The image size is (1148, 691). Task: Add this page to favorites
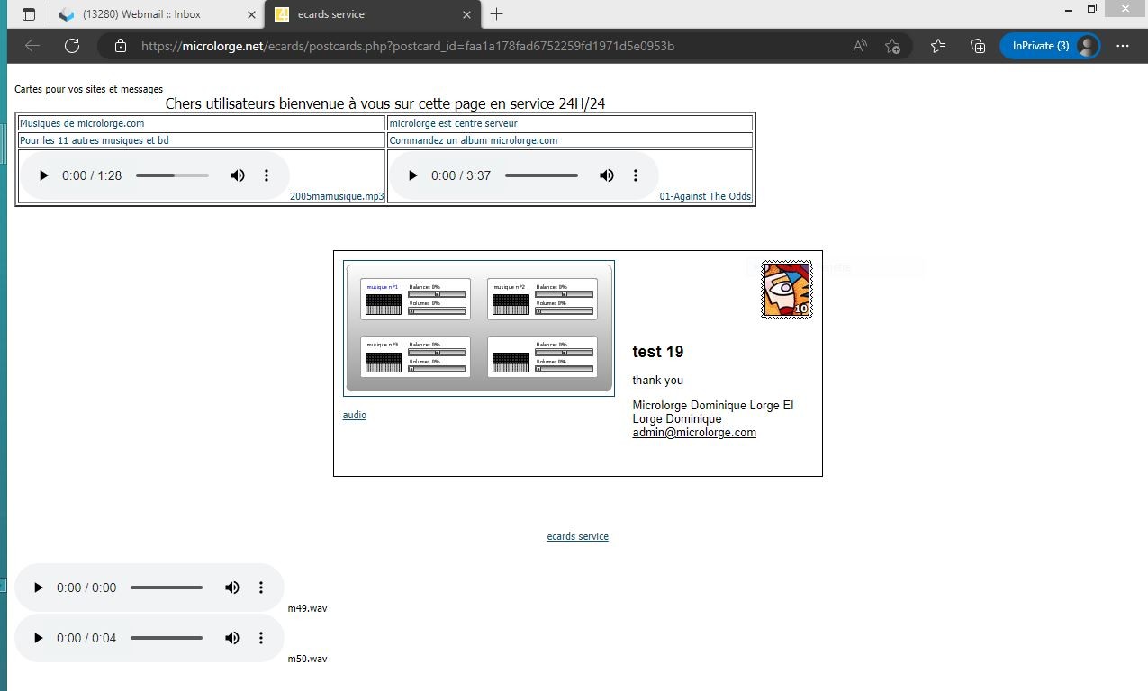coord(892,46)
